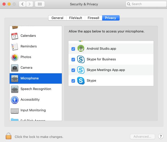The width and height of the screenshot is (167, 142).
Task: Click the Input Monitoring keyboard icon
Action: tap(15, 111)
